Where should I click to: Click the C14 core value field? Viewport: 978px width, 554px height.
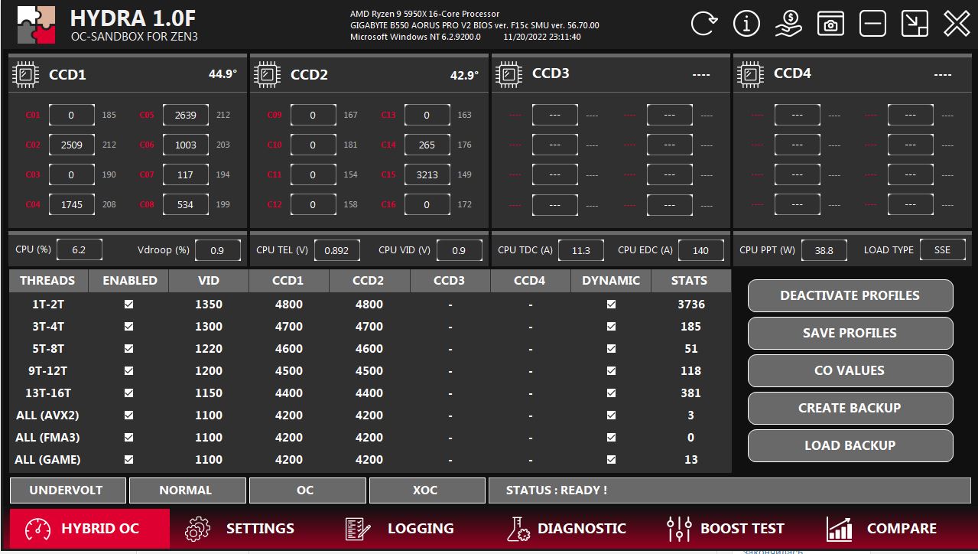coord(427,145)
